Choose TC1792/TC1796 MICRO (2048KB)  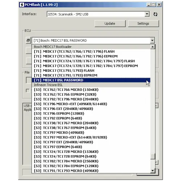coord(91,99)
